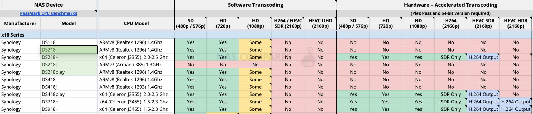The image size is (533, 114).
Task: Click the H264 / HEVC SDR (2160p) header
Action: 288,23
